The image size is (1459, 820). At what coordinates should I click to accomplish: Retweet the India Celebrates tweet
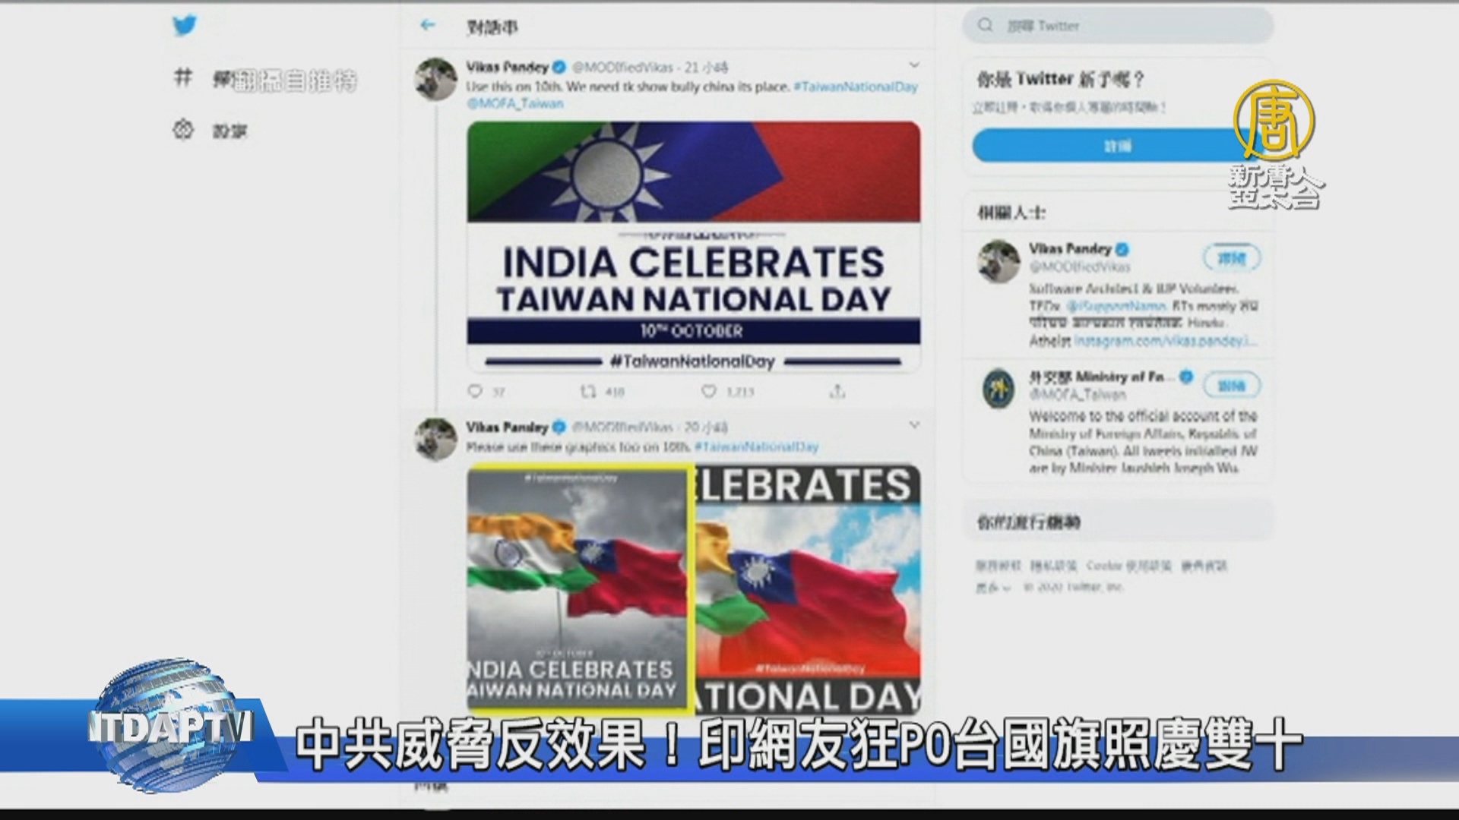(x=588, y=392)
